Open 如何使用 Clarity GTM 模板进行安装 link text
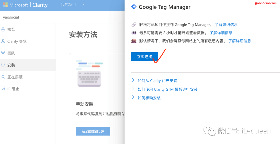 pyautogui.click(x=167, y=89)
